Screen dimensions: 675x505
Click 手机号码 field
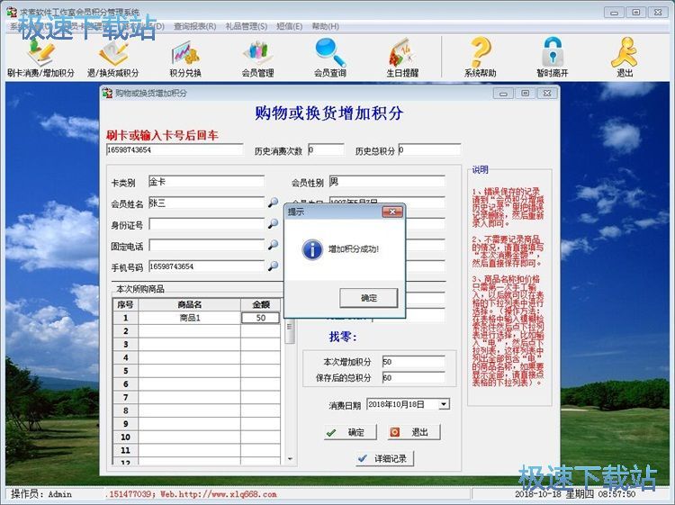pyautogui.click(x=206, y=266)
